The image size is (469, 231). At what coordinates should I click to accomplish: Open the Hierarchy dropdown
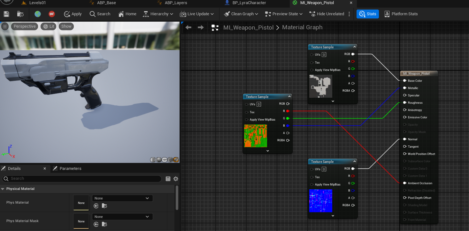tap(158, 14)
